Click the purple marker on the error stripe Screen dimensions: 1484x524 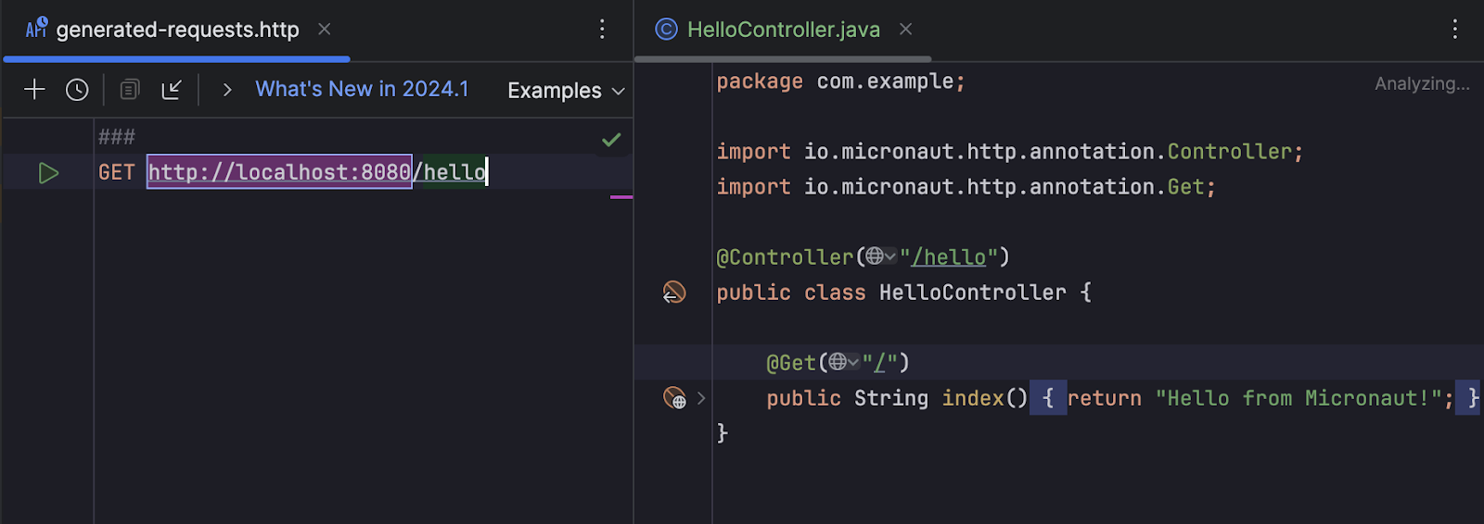pos(621,197)
